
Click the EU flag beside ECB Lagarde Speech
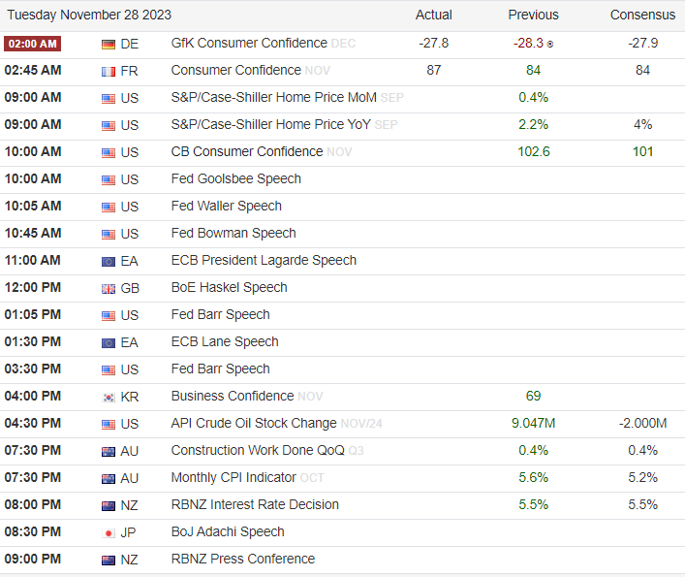(x=109, y=261)
